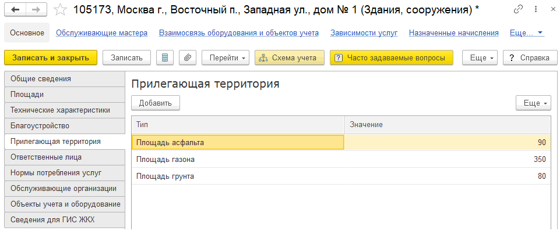The height and width of the screenshot is (231, 560).
Task: Open attached files with the paperclip icon
Action: tap(188, 57)
